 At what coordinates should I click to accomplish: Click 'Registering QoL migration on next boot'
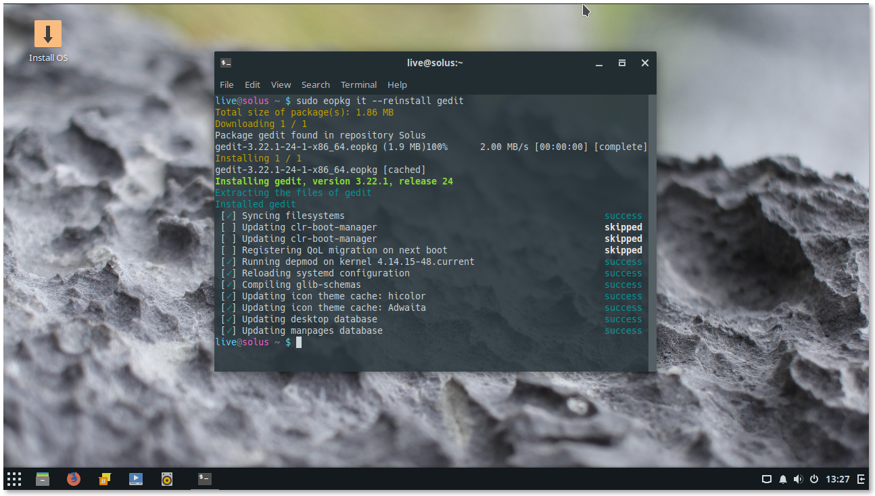point(345,250)
